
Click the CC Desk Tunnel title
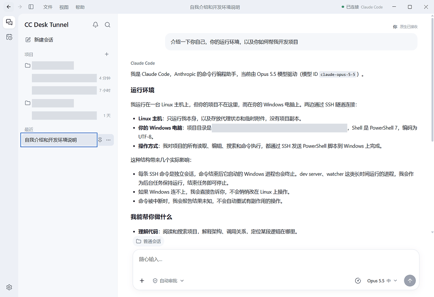(47, 25)
